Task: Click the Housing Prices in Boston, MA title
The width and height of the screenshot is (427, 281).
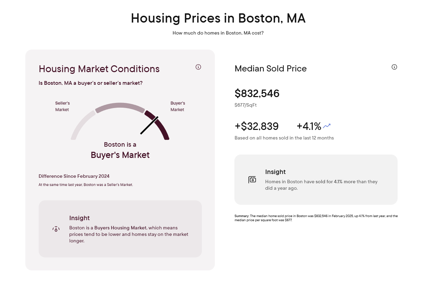Action: point(218,18)
